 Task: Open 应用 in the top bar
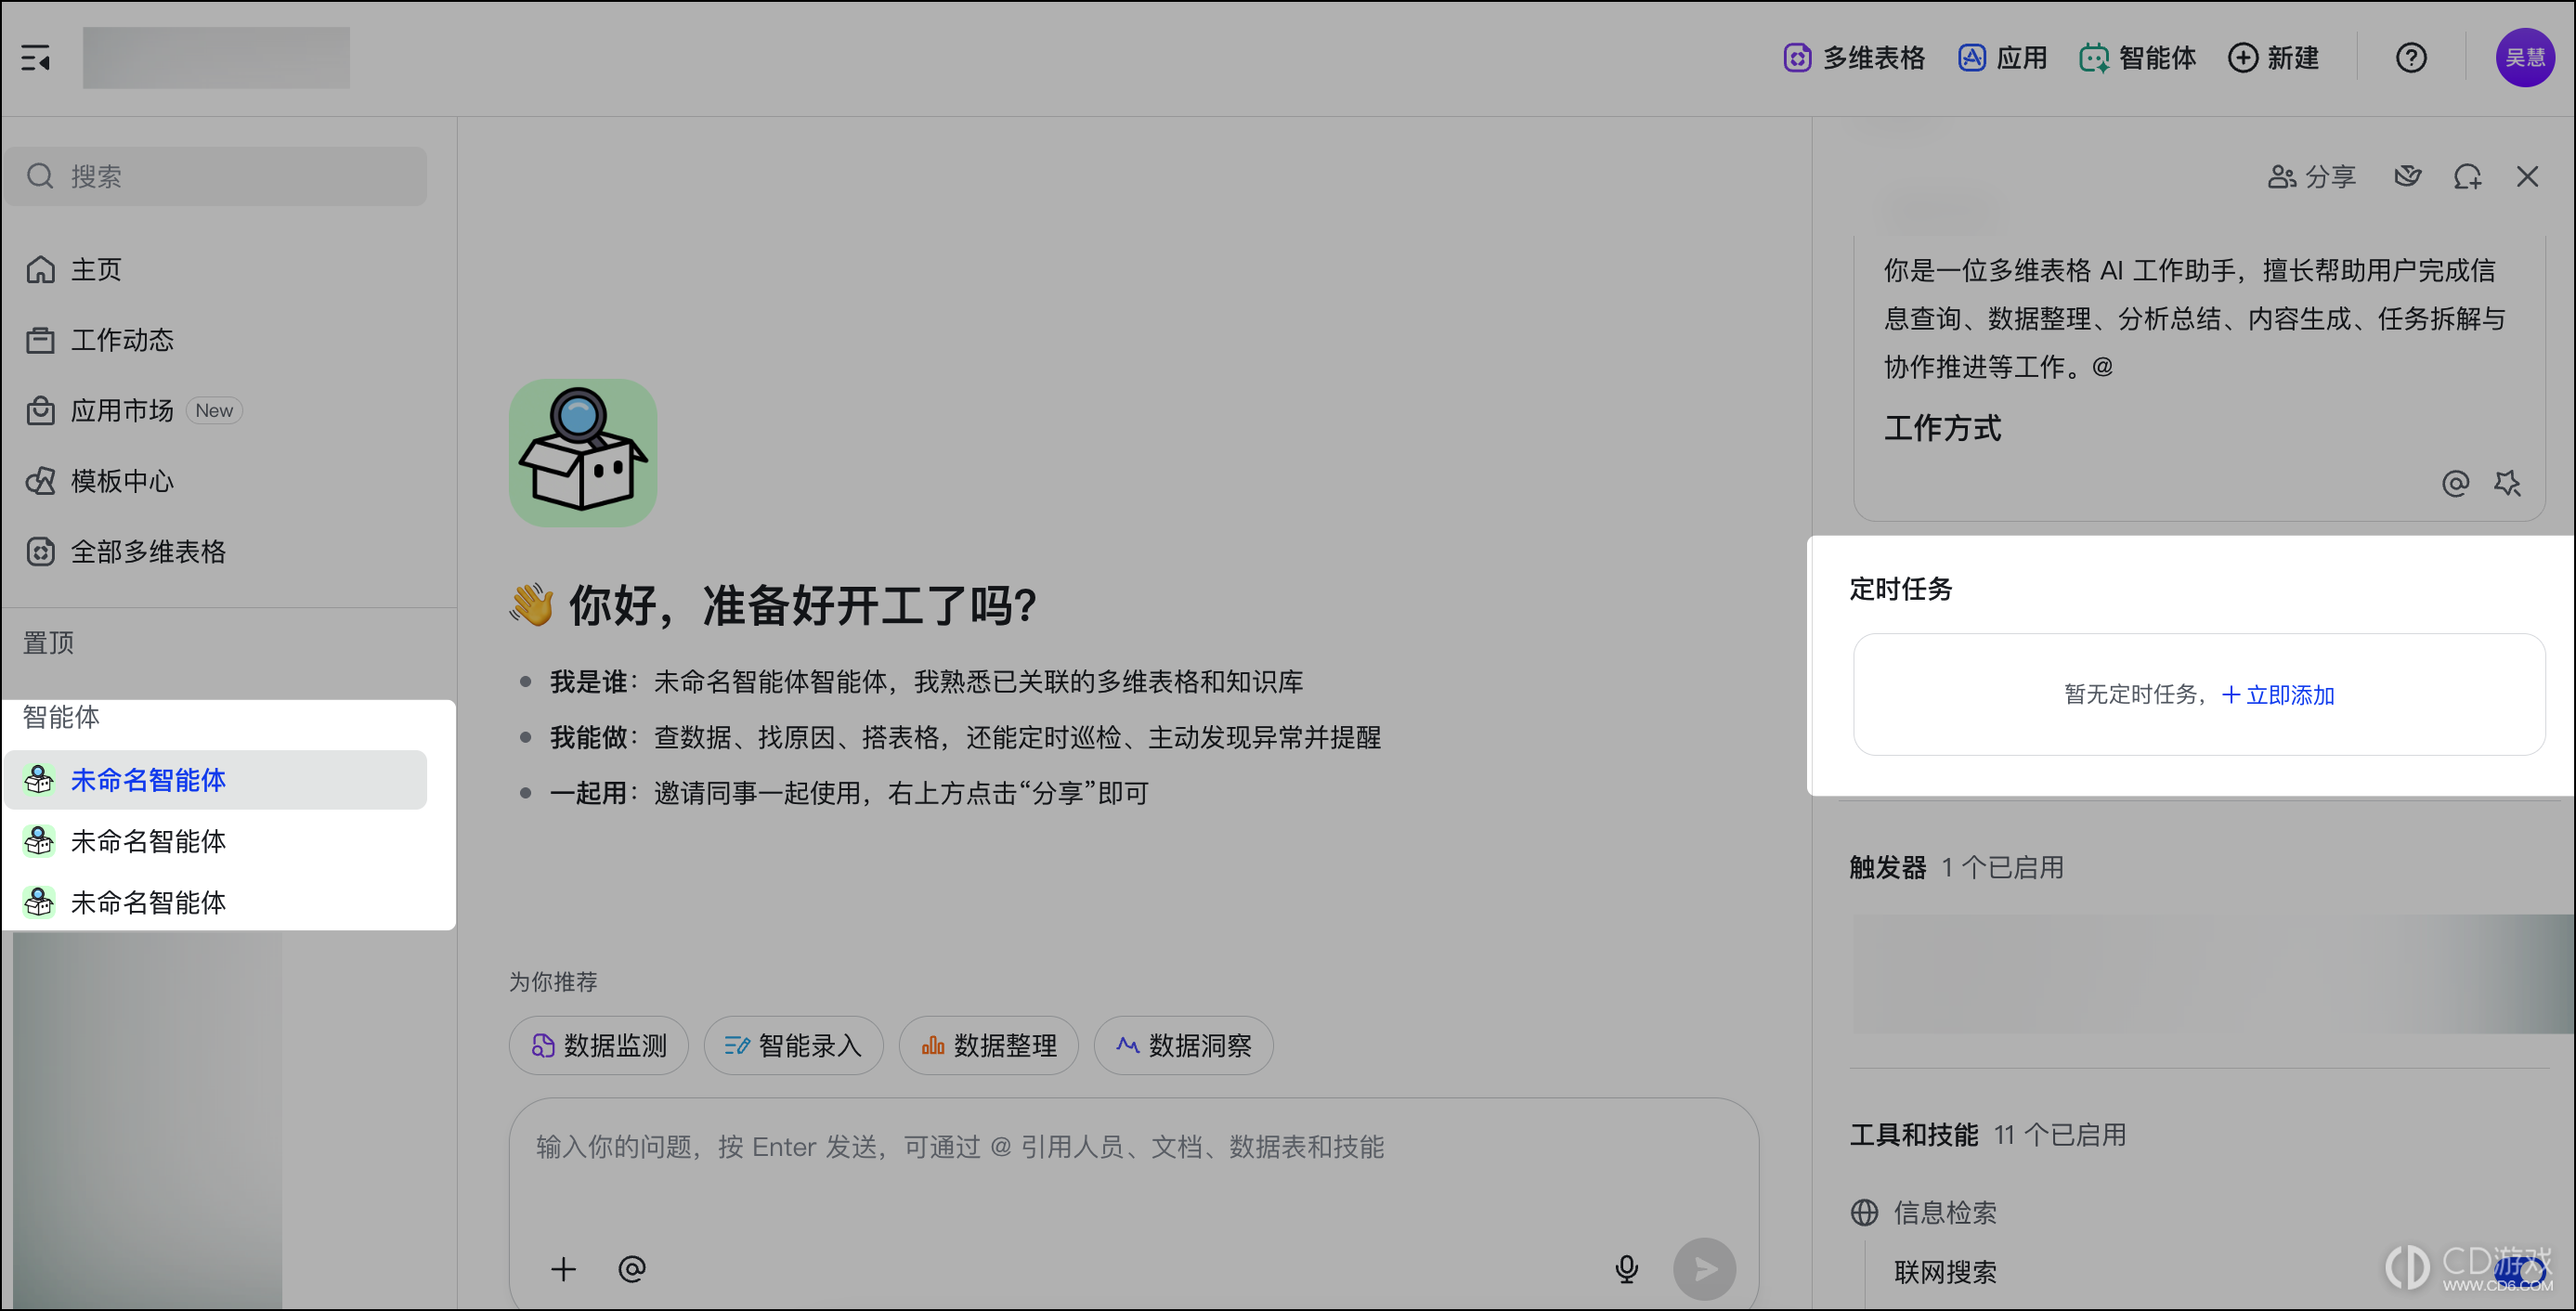[x=2002, y=58]
